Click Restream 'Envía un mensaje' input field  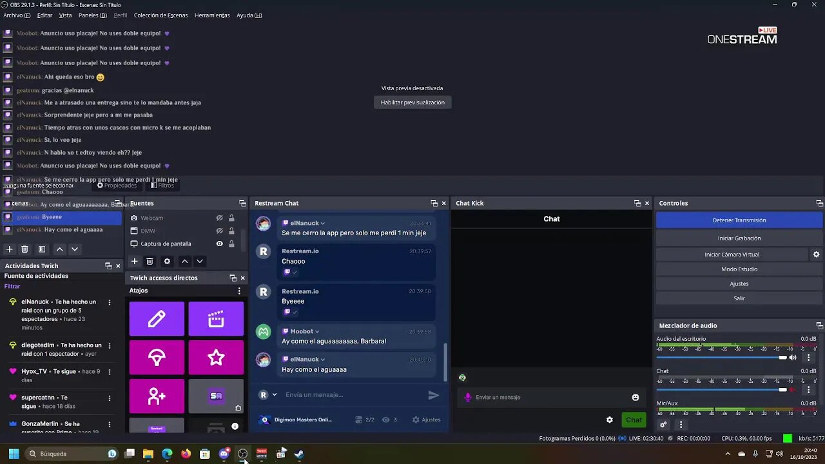pos(353,395)
